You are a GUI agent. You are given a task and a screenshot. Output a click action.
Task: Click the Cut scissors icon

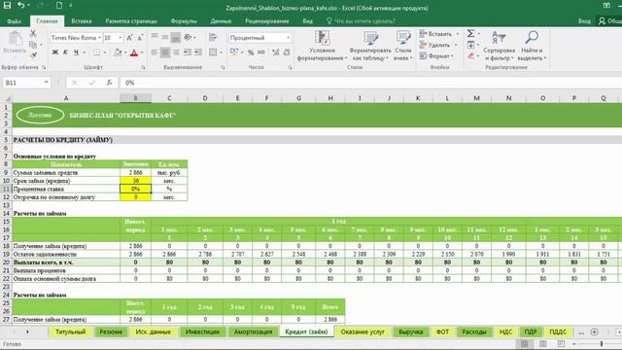point(33,34)
